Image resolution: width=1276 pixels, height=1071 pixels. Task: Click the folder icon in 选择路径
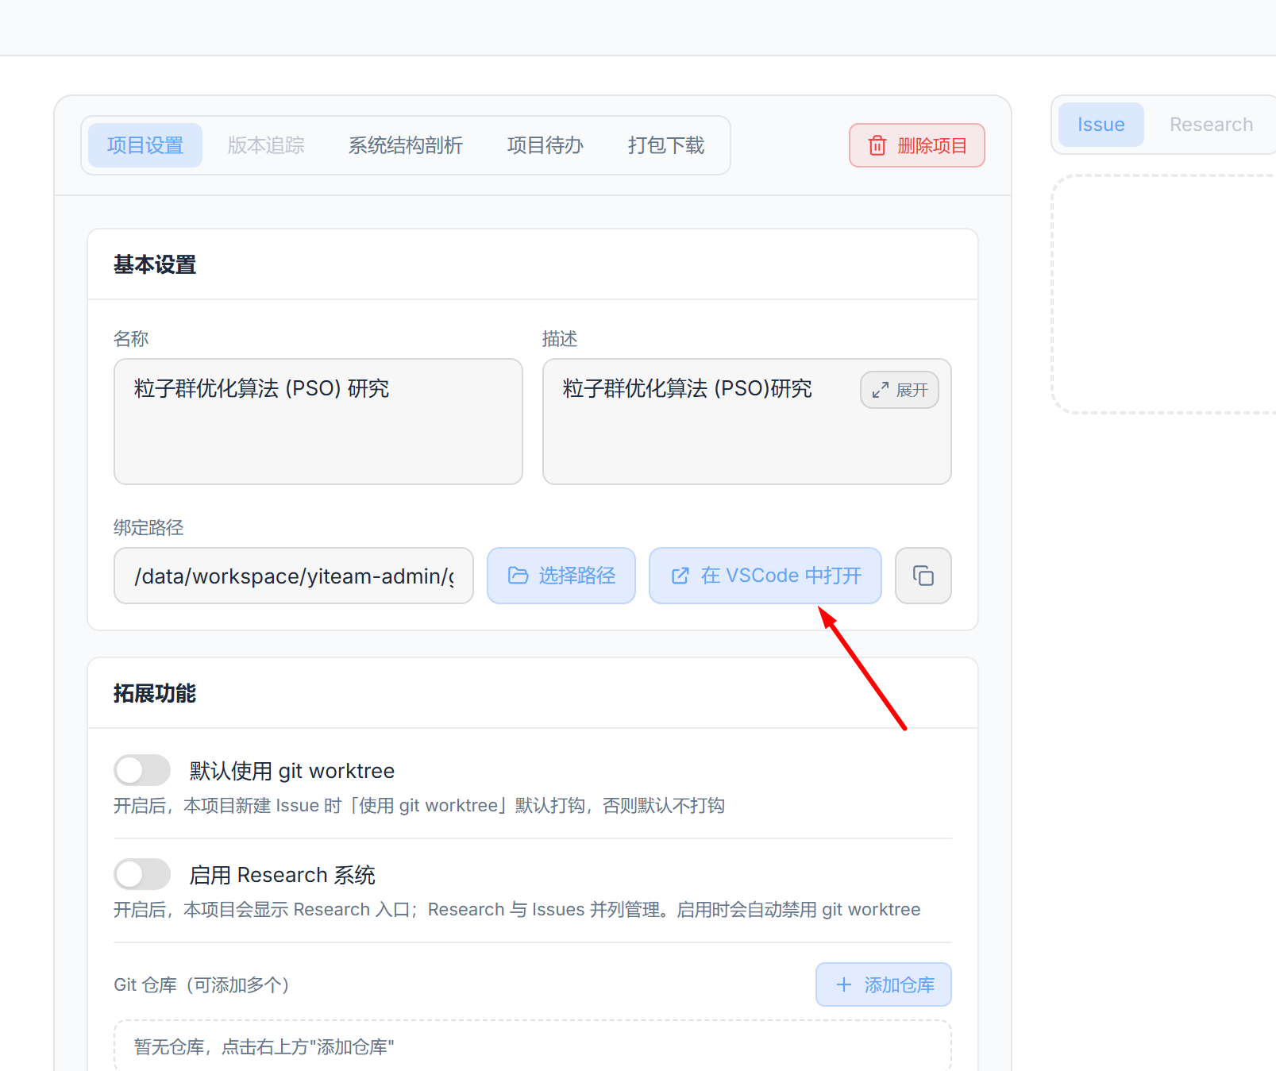518,576
